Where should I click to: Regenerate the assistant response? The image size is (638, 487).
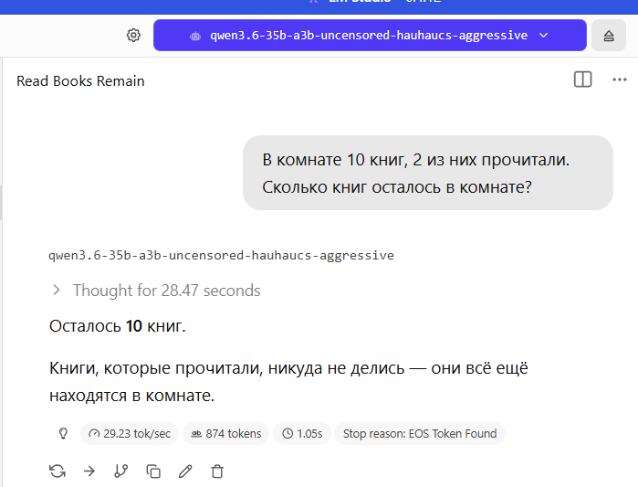pyautogui.click(x=58, y=471)
